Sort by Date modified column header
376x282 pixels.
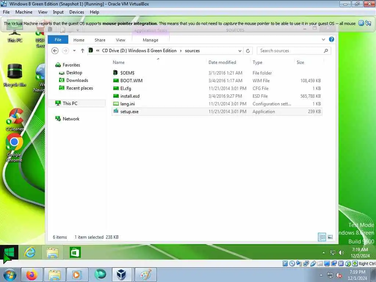coord(222,62)
